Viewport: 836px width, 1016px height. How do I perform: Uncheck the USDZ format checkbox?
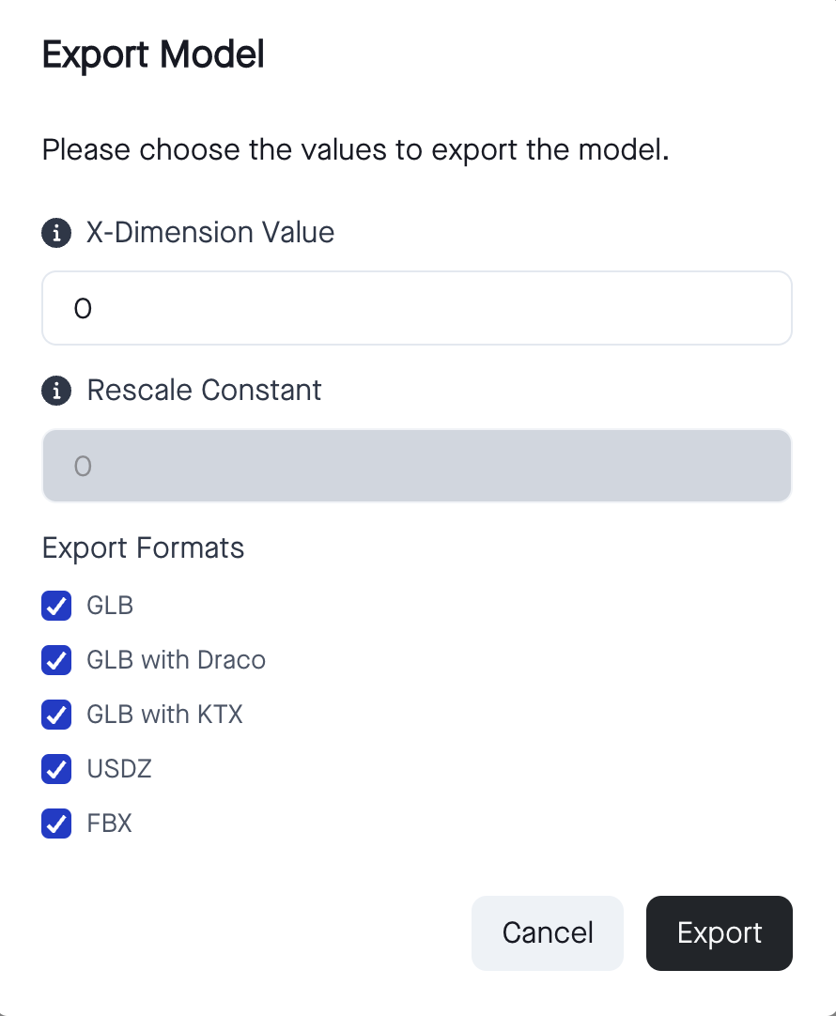(x=56, y=769)
